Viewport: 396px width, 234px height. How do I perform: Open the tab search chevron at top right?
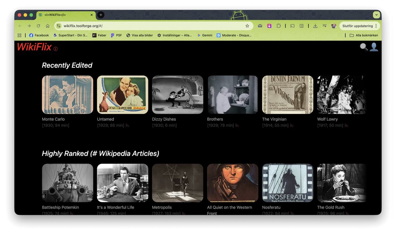pyautogui.click(x=376, y=15)
